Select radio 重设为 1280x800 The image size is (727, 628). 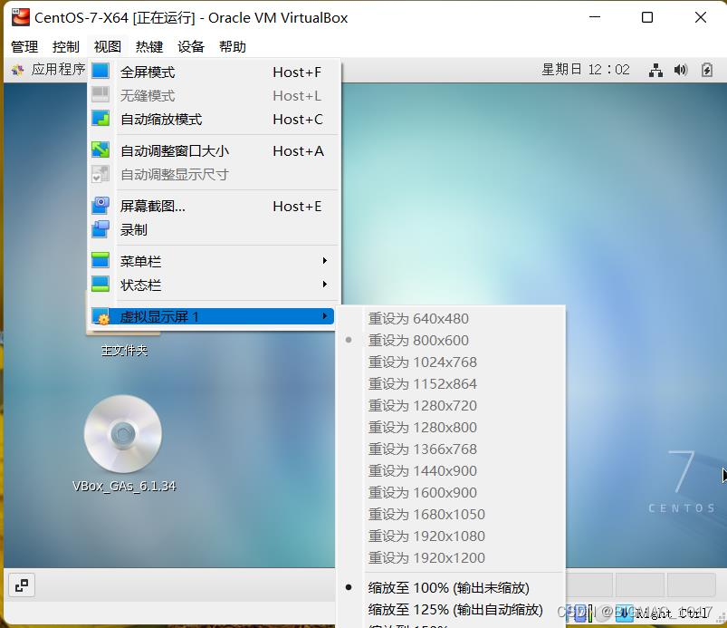pyautogui.click(x=451, y=427)
